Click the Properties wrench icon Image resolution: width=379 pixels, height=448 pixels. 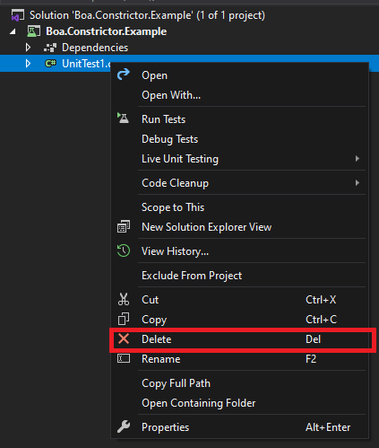(124, 426)
